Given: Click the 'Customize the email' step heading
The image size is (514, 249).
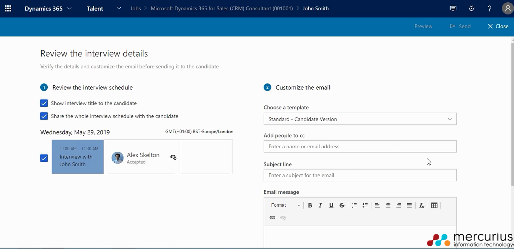Looking at the screenshot, I should tap(303, 88).
